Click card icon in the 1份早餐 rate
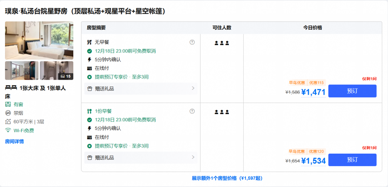 click(x=89, y=137)
